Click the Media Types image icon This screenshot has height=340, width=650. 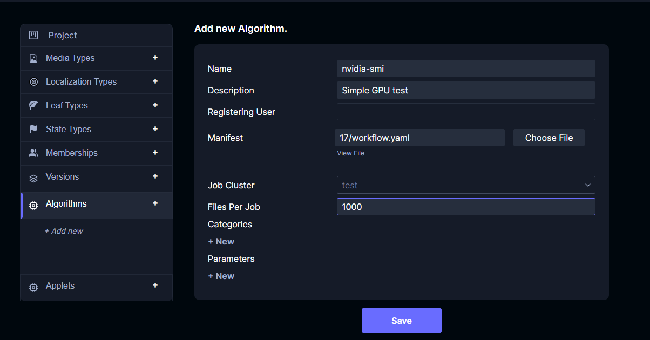[33, 58]
